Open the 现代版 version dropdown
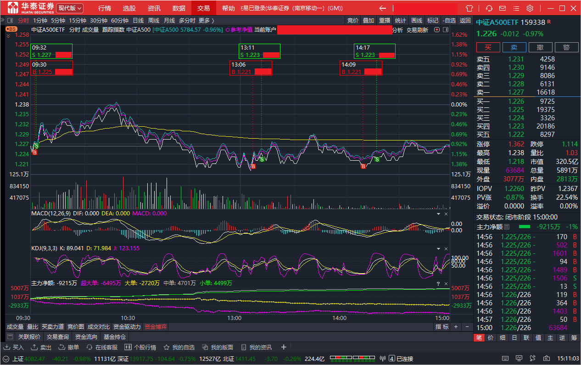 point(70,8)
